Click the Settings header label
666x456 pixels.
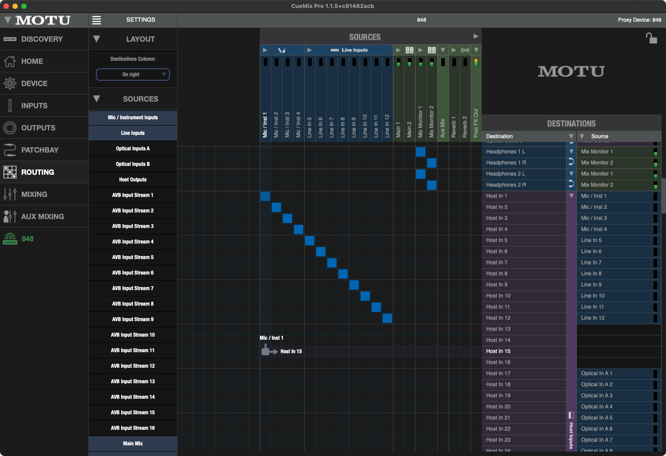[141, 20]
